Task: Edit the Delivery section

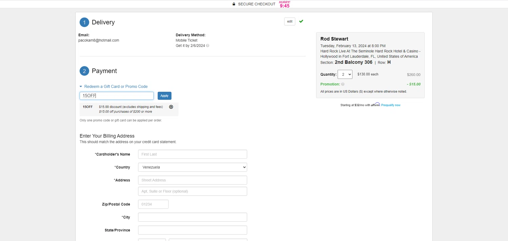Action: [290, 22]
